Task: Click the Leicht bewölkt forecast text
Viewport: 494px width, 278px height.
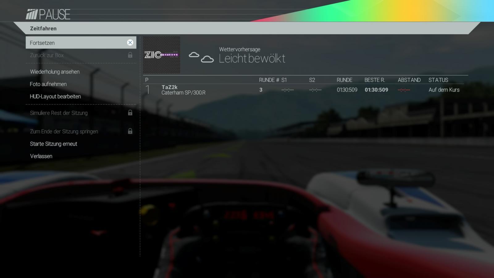Action: [x=252, y=58]
